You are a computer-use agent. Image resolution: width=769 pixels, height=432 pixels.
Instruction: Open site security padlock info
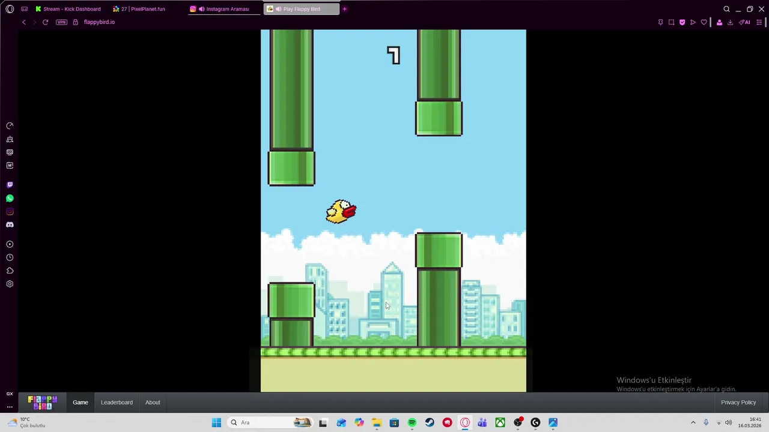(75, 22)
